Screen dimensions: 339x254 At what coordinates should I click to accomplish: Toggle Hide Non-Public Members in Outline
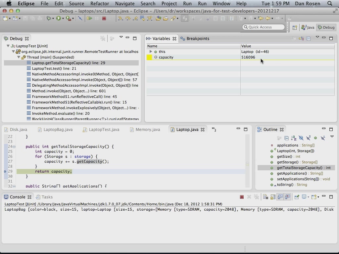click(315, 138)
